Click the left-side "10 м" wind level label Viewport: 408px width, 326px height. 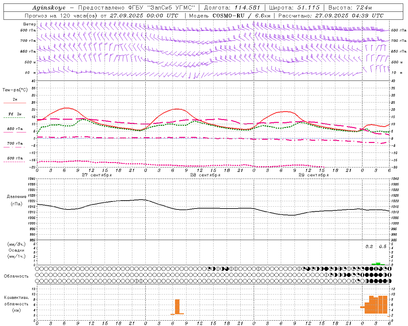click(30, 73)
